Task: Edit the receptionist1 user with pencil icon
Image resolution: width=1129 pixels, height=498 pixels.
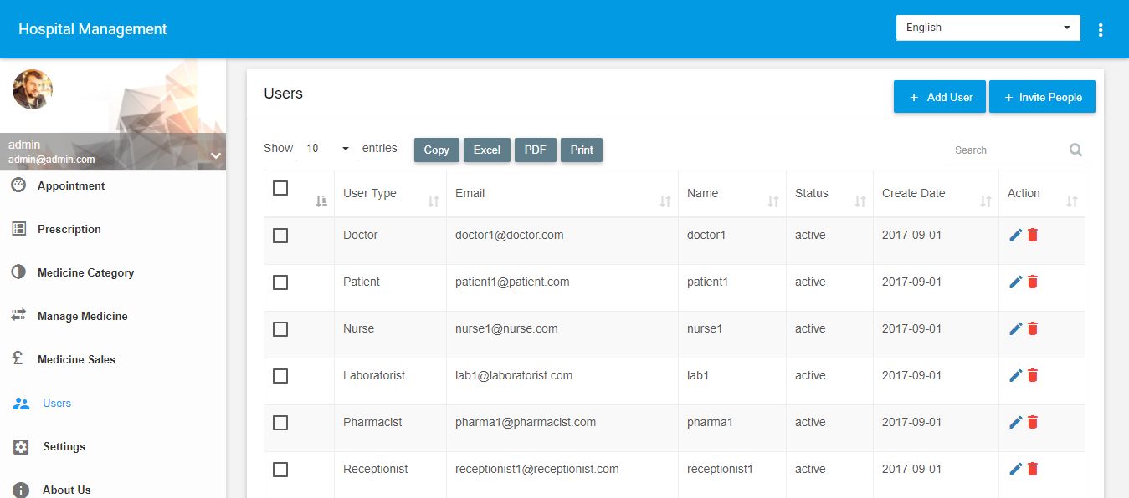Action: [1016, 470]
